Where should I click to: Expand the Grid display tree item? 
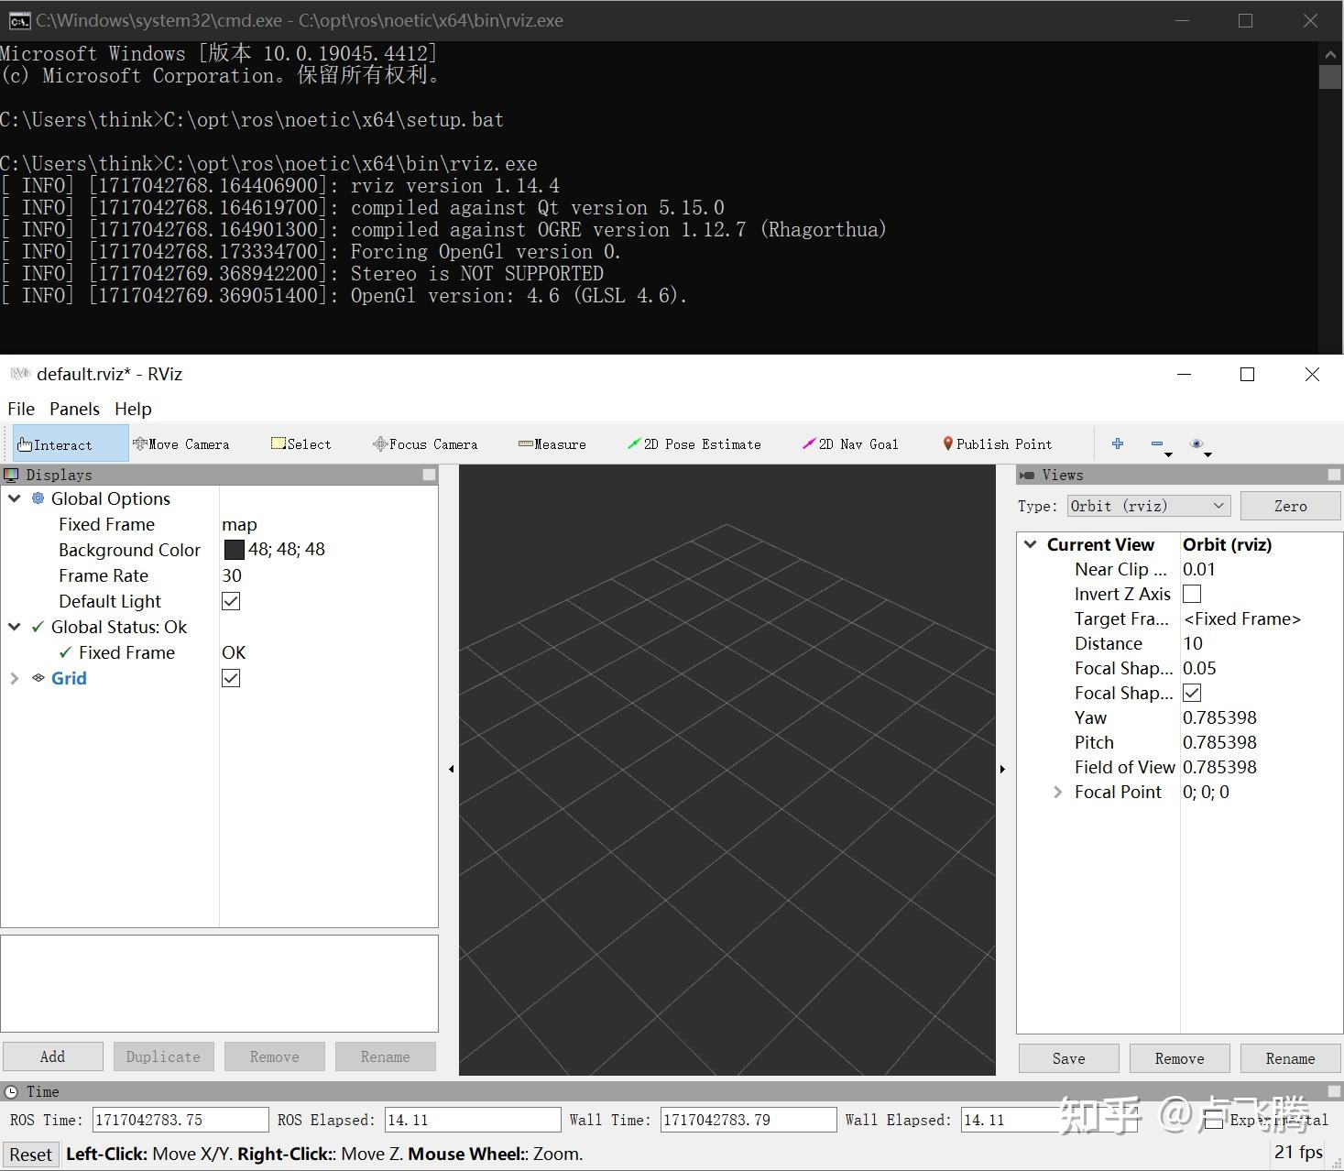(x=15, y=678)
